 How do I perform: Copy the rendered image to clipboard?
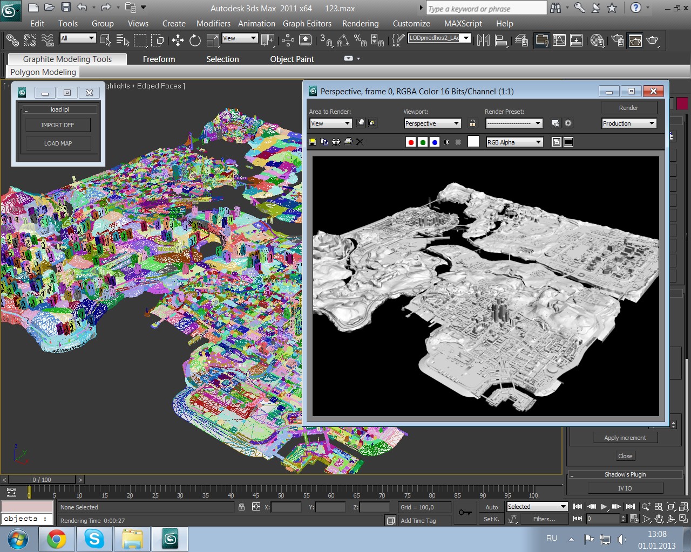click(324, 142)
